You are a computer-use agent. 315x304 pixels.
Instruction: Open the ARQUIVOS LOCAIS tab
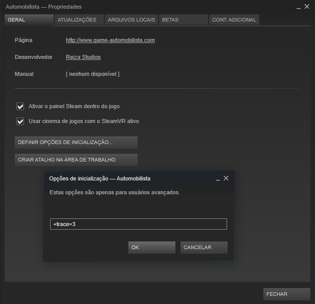coord(131,20)
